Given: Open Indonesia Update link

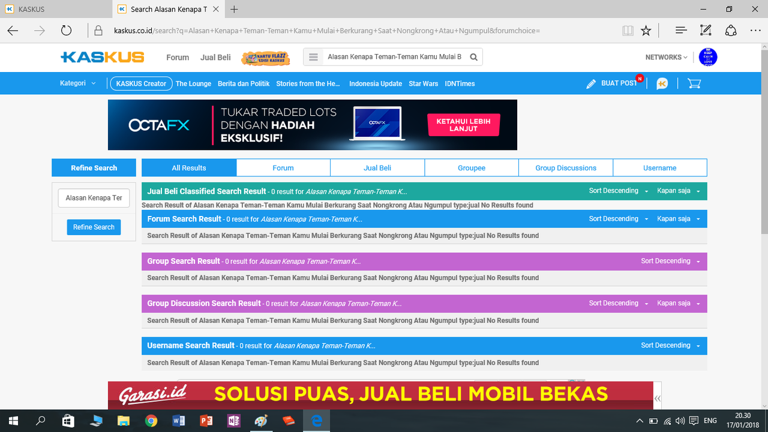Looking at the screenshot, I should [376, 83].
